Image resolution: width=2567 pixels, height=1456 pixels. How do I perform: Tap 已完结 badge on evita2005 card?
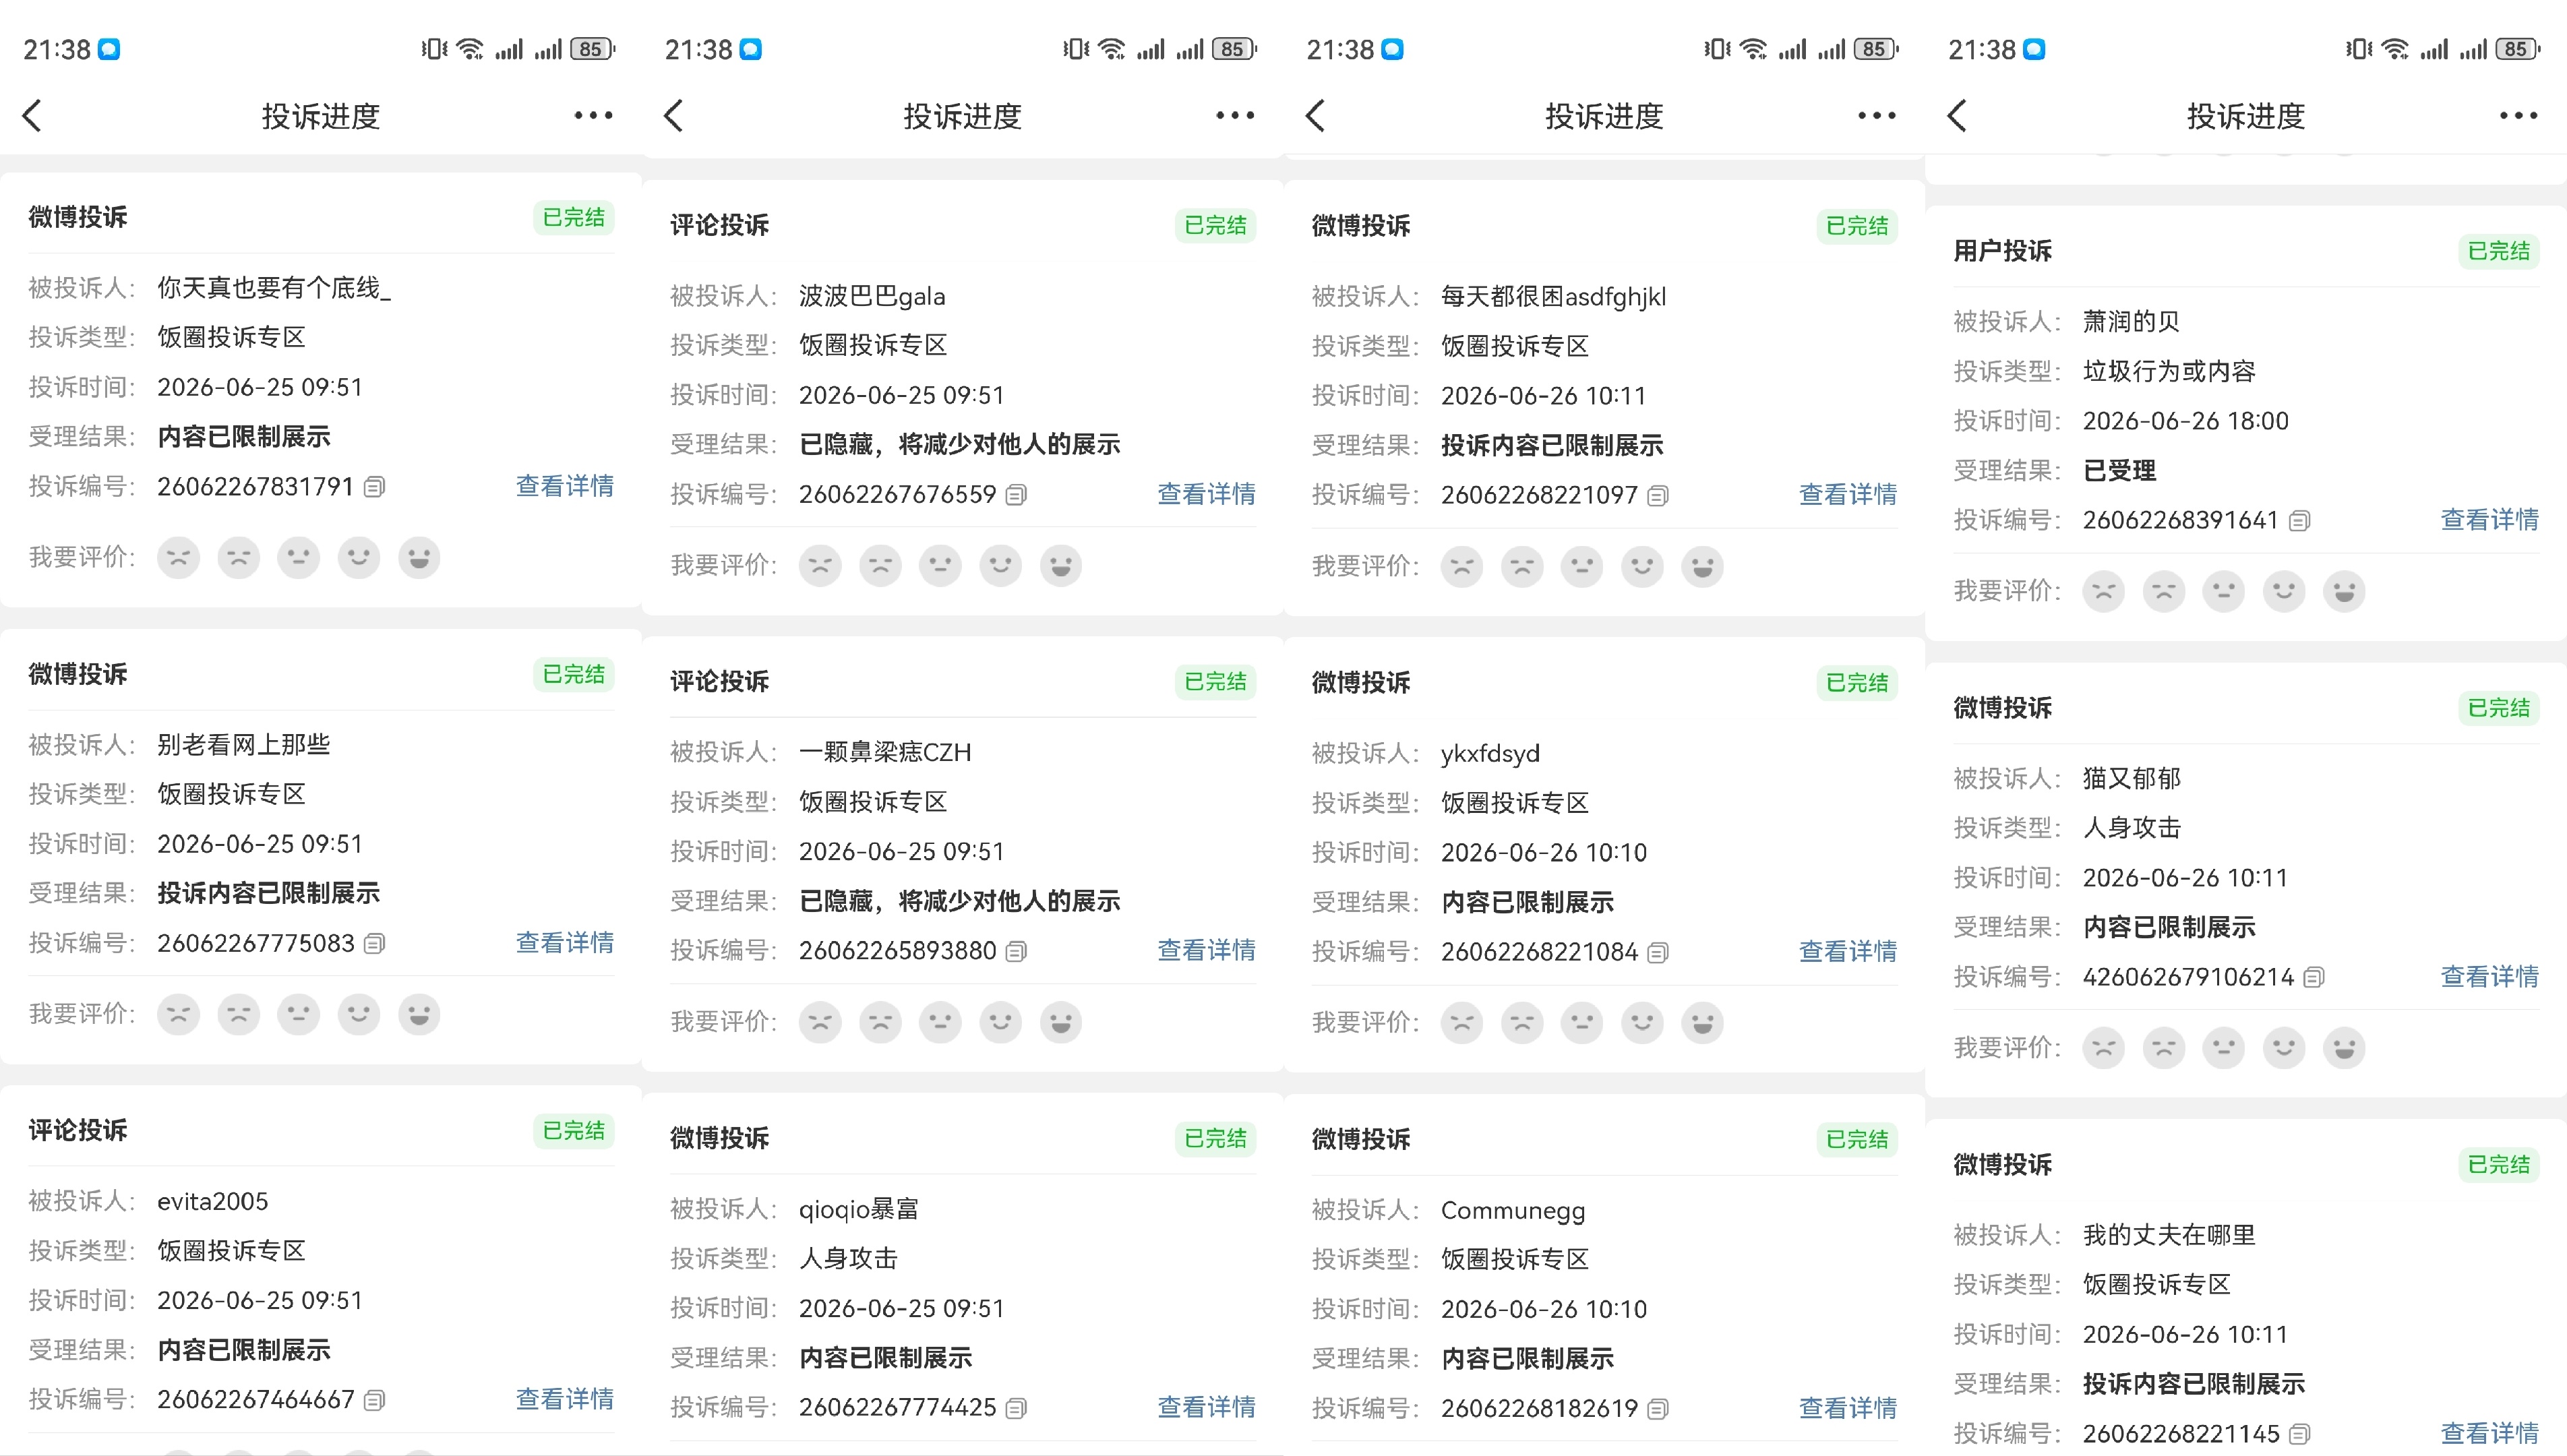pos(574,1131)
